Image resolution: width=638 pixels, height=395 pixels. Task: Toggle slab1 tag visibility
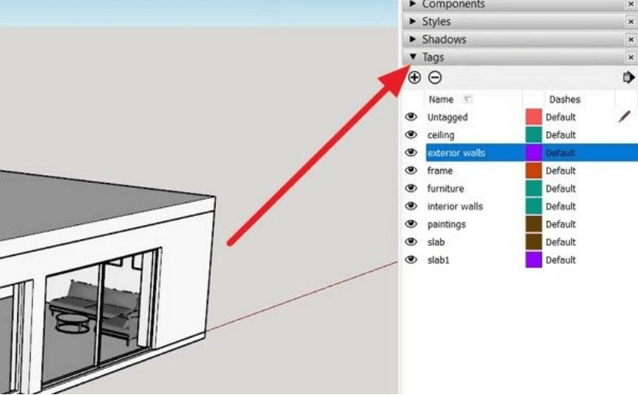(x=411, y=260)
